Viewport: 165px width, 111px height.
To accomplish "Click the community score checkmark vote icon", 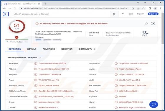I will pyautogui.click(x=27, y=42).
